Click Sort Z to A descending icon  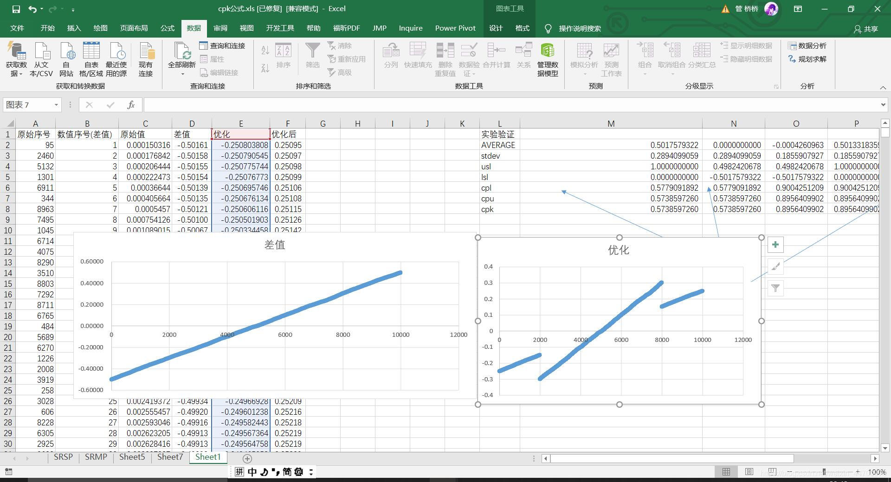265,68
